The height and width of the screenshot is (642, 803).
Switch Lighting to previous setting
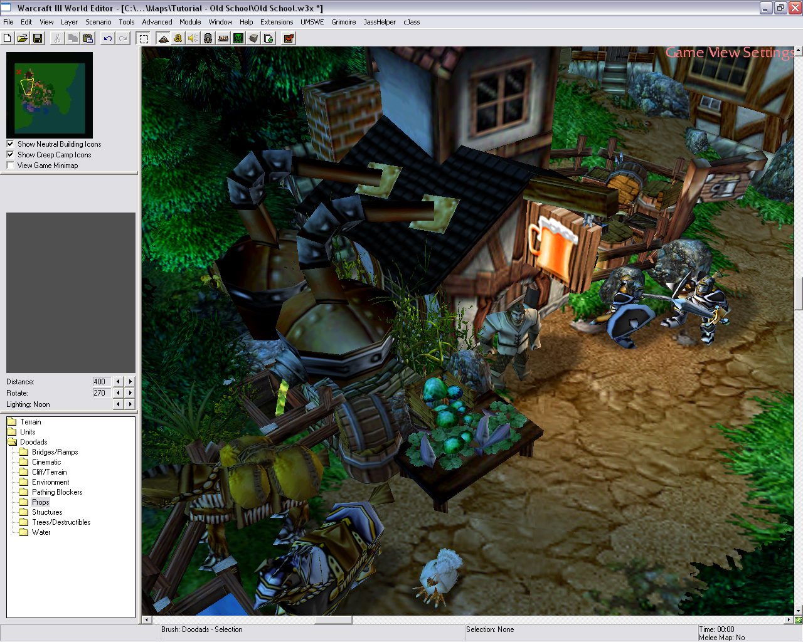pos(118,404)
